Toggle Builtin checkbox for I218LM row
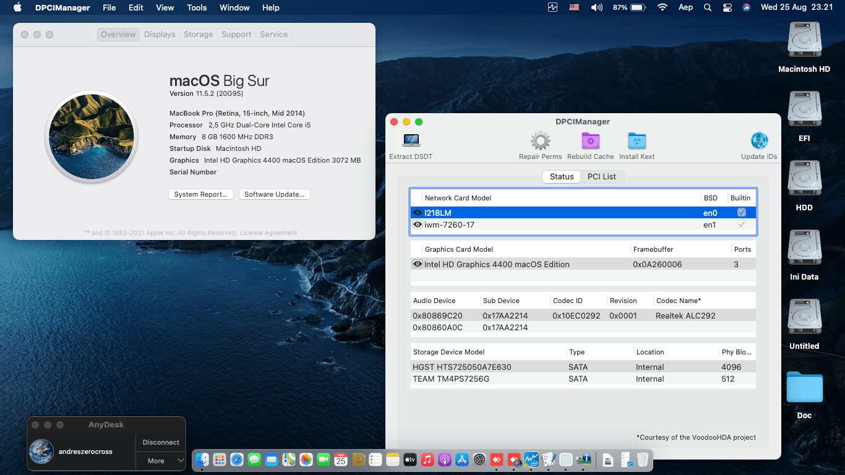Viewport: 845px width, 475px height. pyautogui.click(x=741, y=212)
